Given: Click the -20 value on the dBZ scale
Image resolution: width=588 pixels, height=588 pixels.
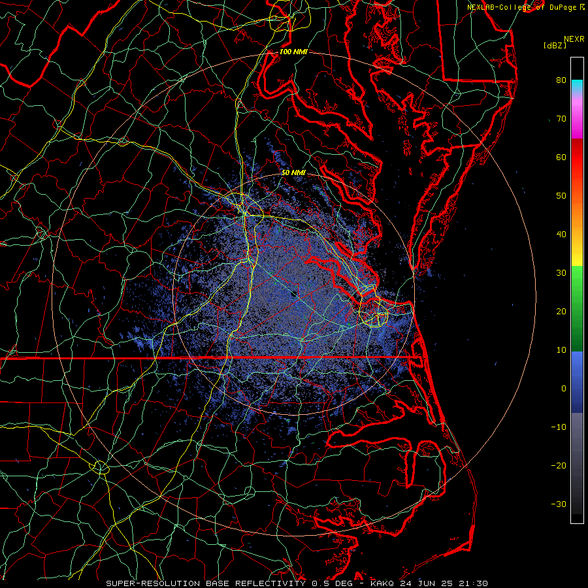Looking at the screenshot, I should click(x=559, y=466).
